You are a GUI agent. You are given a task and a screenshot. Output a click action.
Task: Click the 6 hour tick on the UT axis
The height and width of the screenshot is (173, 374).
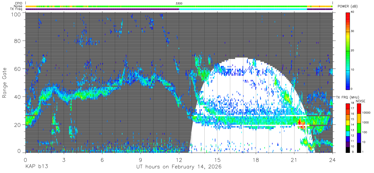pos(102,160)
